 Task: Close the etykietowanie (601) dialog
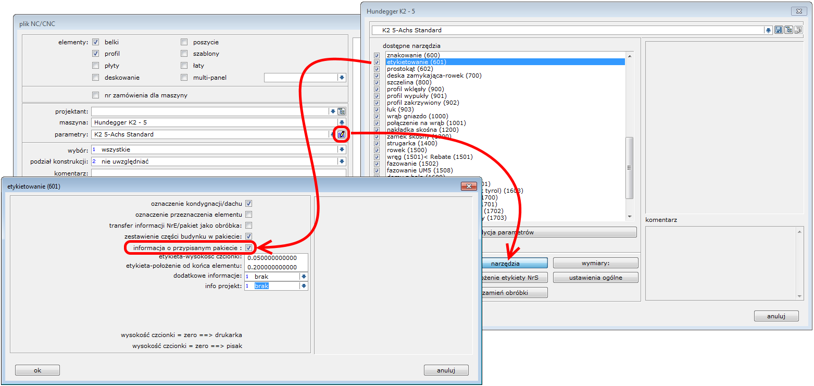click(x=469, y=186)
